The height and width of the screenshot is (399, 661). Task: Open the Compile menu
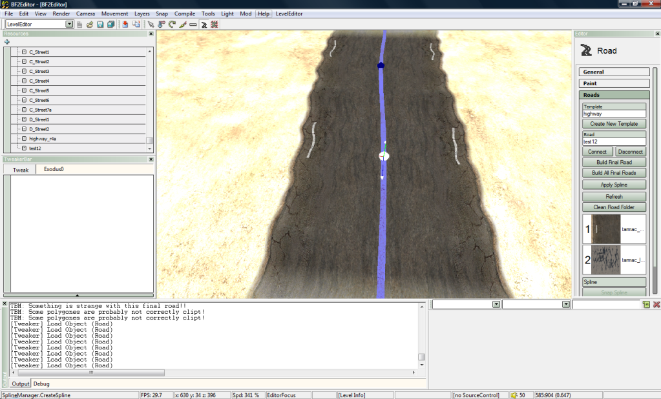coord(185,14)
